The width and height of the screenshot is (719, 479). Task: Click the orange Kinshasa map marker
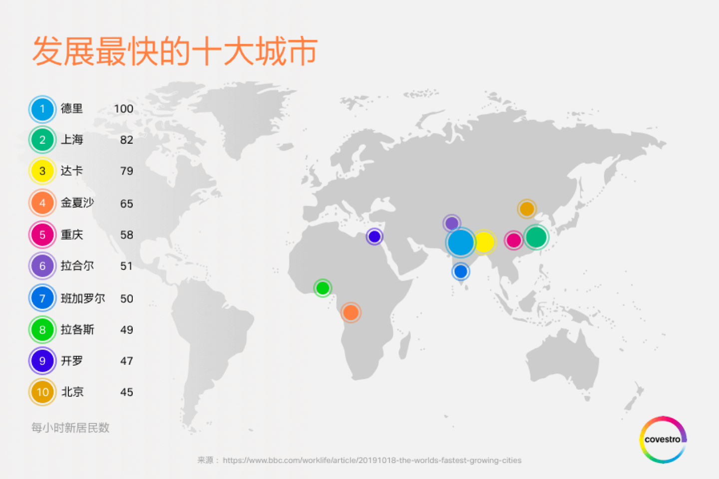(x=351, y=312)
